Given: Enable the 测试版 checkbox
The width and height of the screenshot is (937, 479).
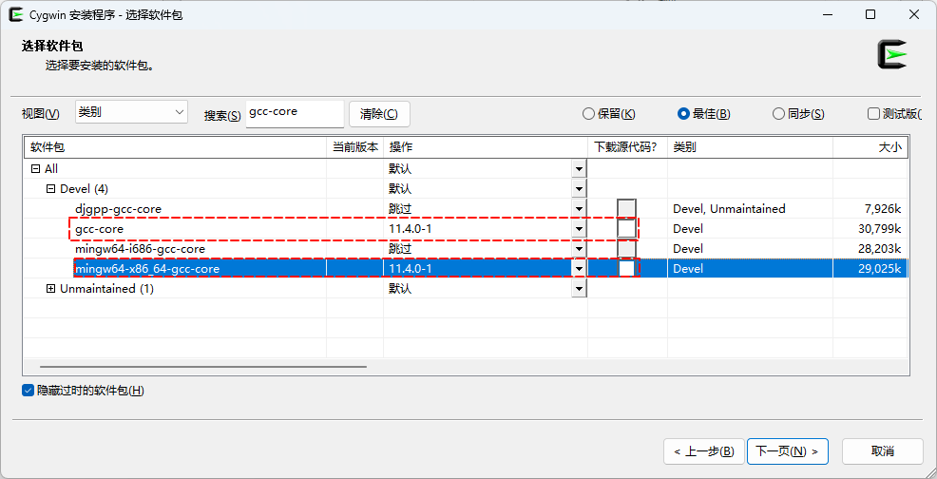Looking at the screenshot, I should click(873, 114).
